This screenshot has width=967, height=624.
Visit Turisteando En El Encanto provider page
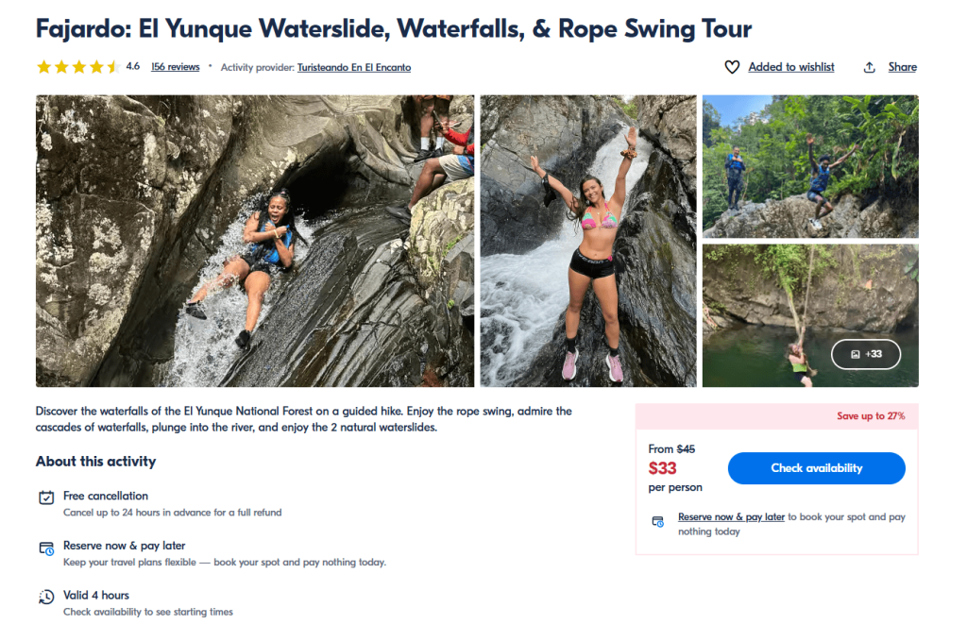pos(354,68)
